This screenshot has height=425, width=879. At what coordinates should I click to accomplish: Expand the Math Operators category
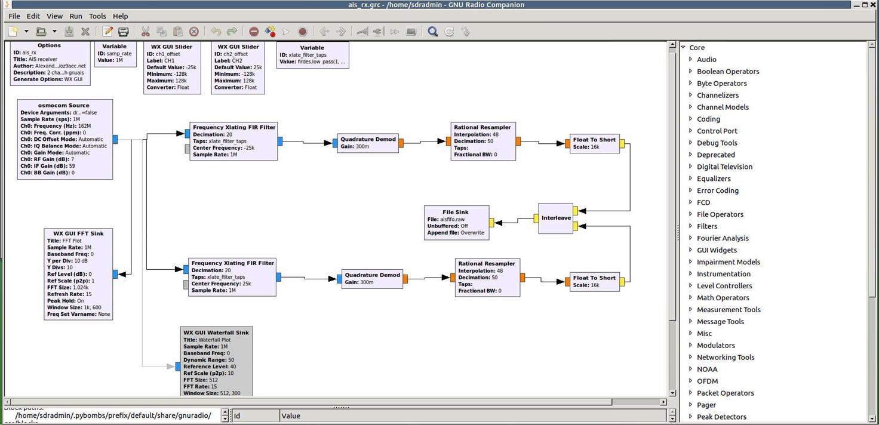pos(691,297)
